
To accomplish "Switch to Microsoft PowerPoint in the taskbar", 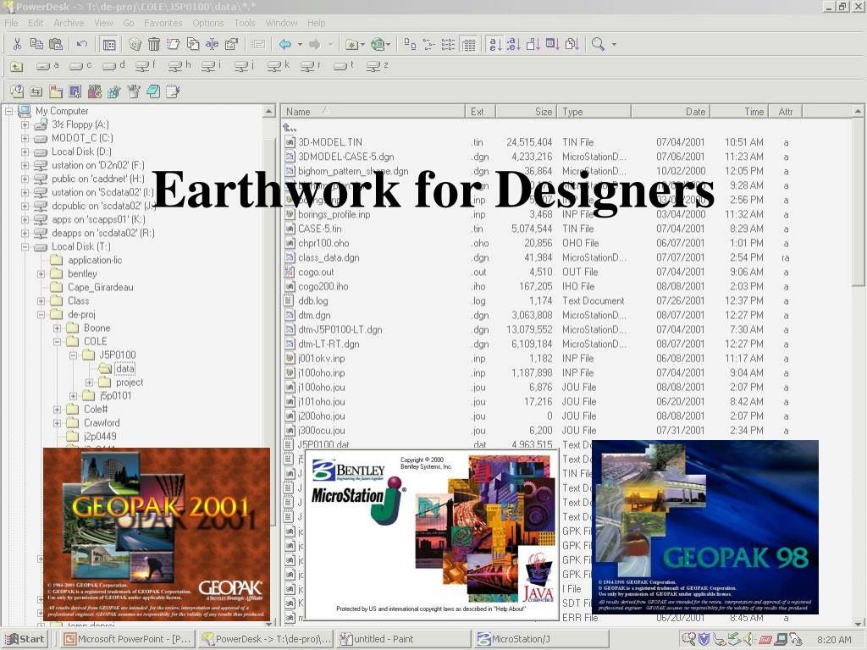I will 129,639.
